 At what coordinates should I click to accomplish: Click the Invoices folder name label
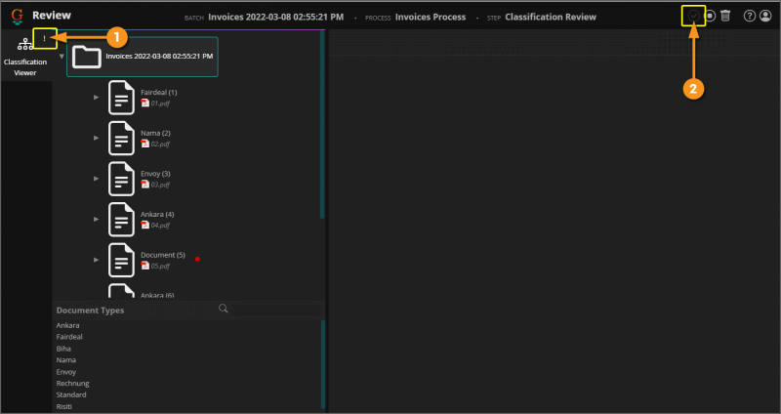tap(159, 57)
